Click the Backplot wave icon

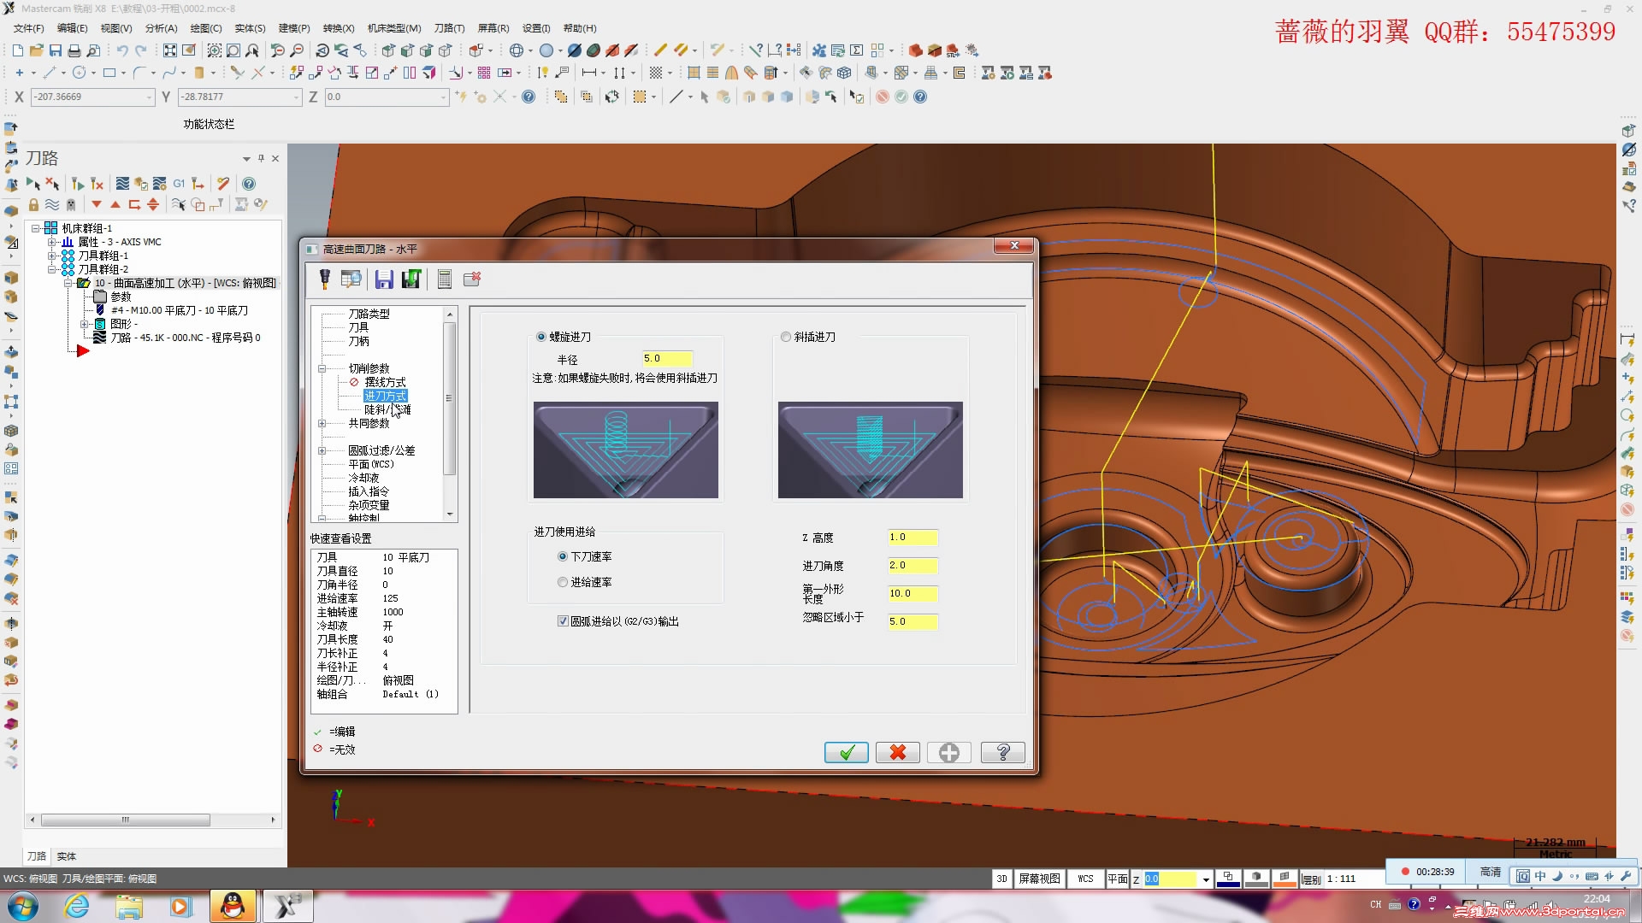click(122, 184)
